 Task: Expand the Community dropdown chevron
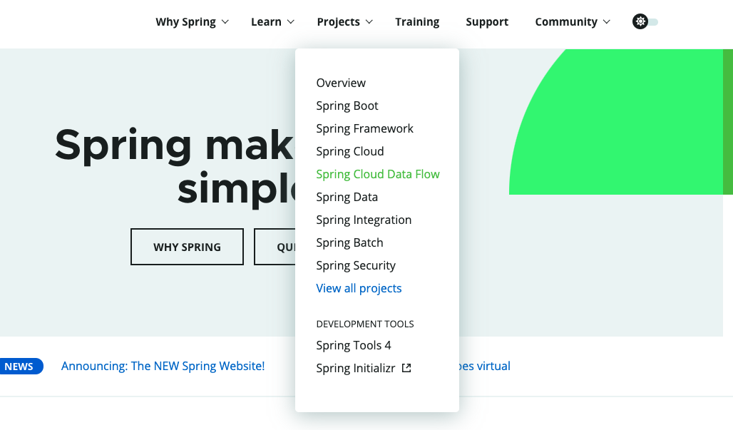tap(607, 22)
